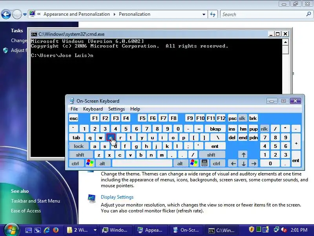Click the left arrow key on keyboard
Viewport: 314px width, 236px height.
(233, 163)
